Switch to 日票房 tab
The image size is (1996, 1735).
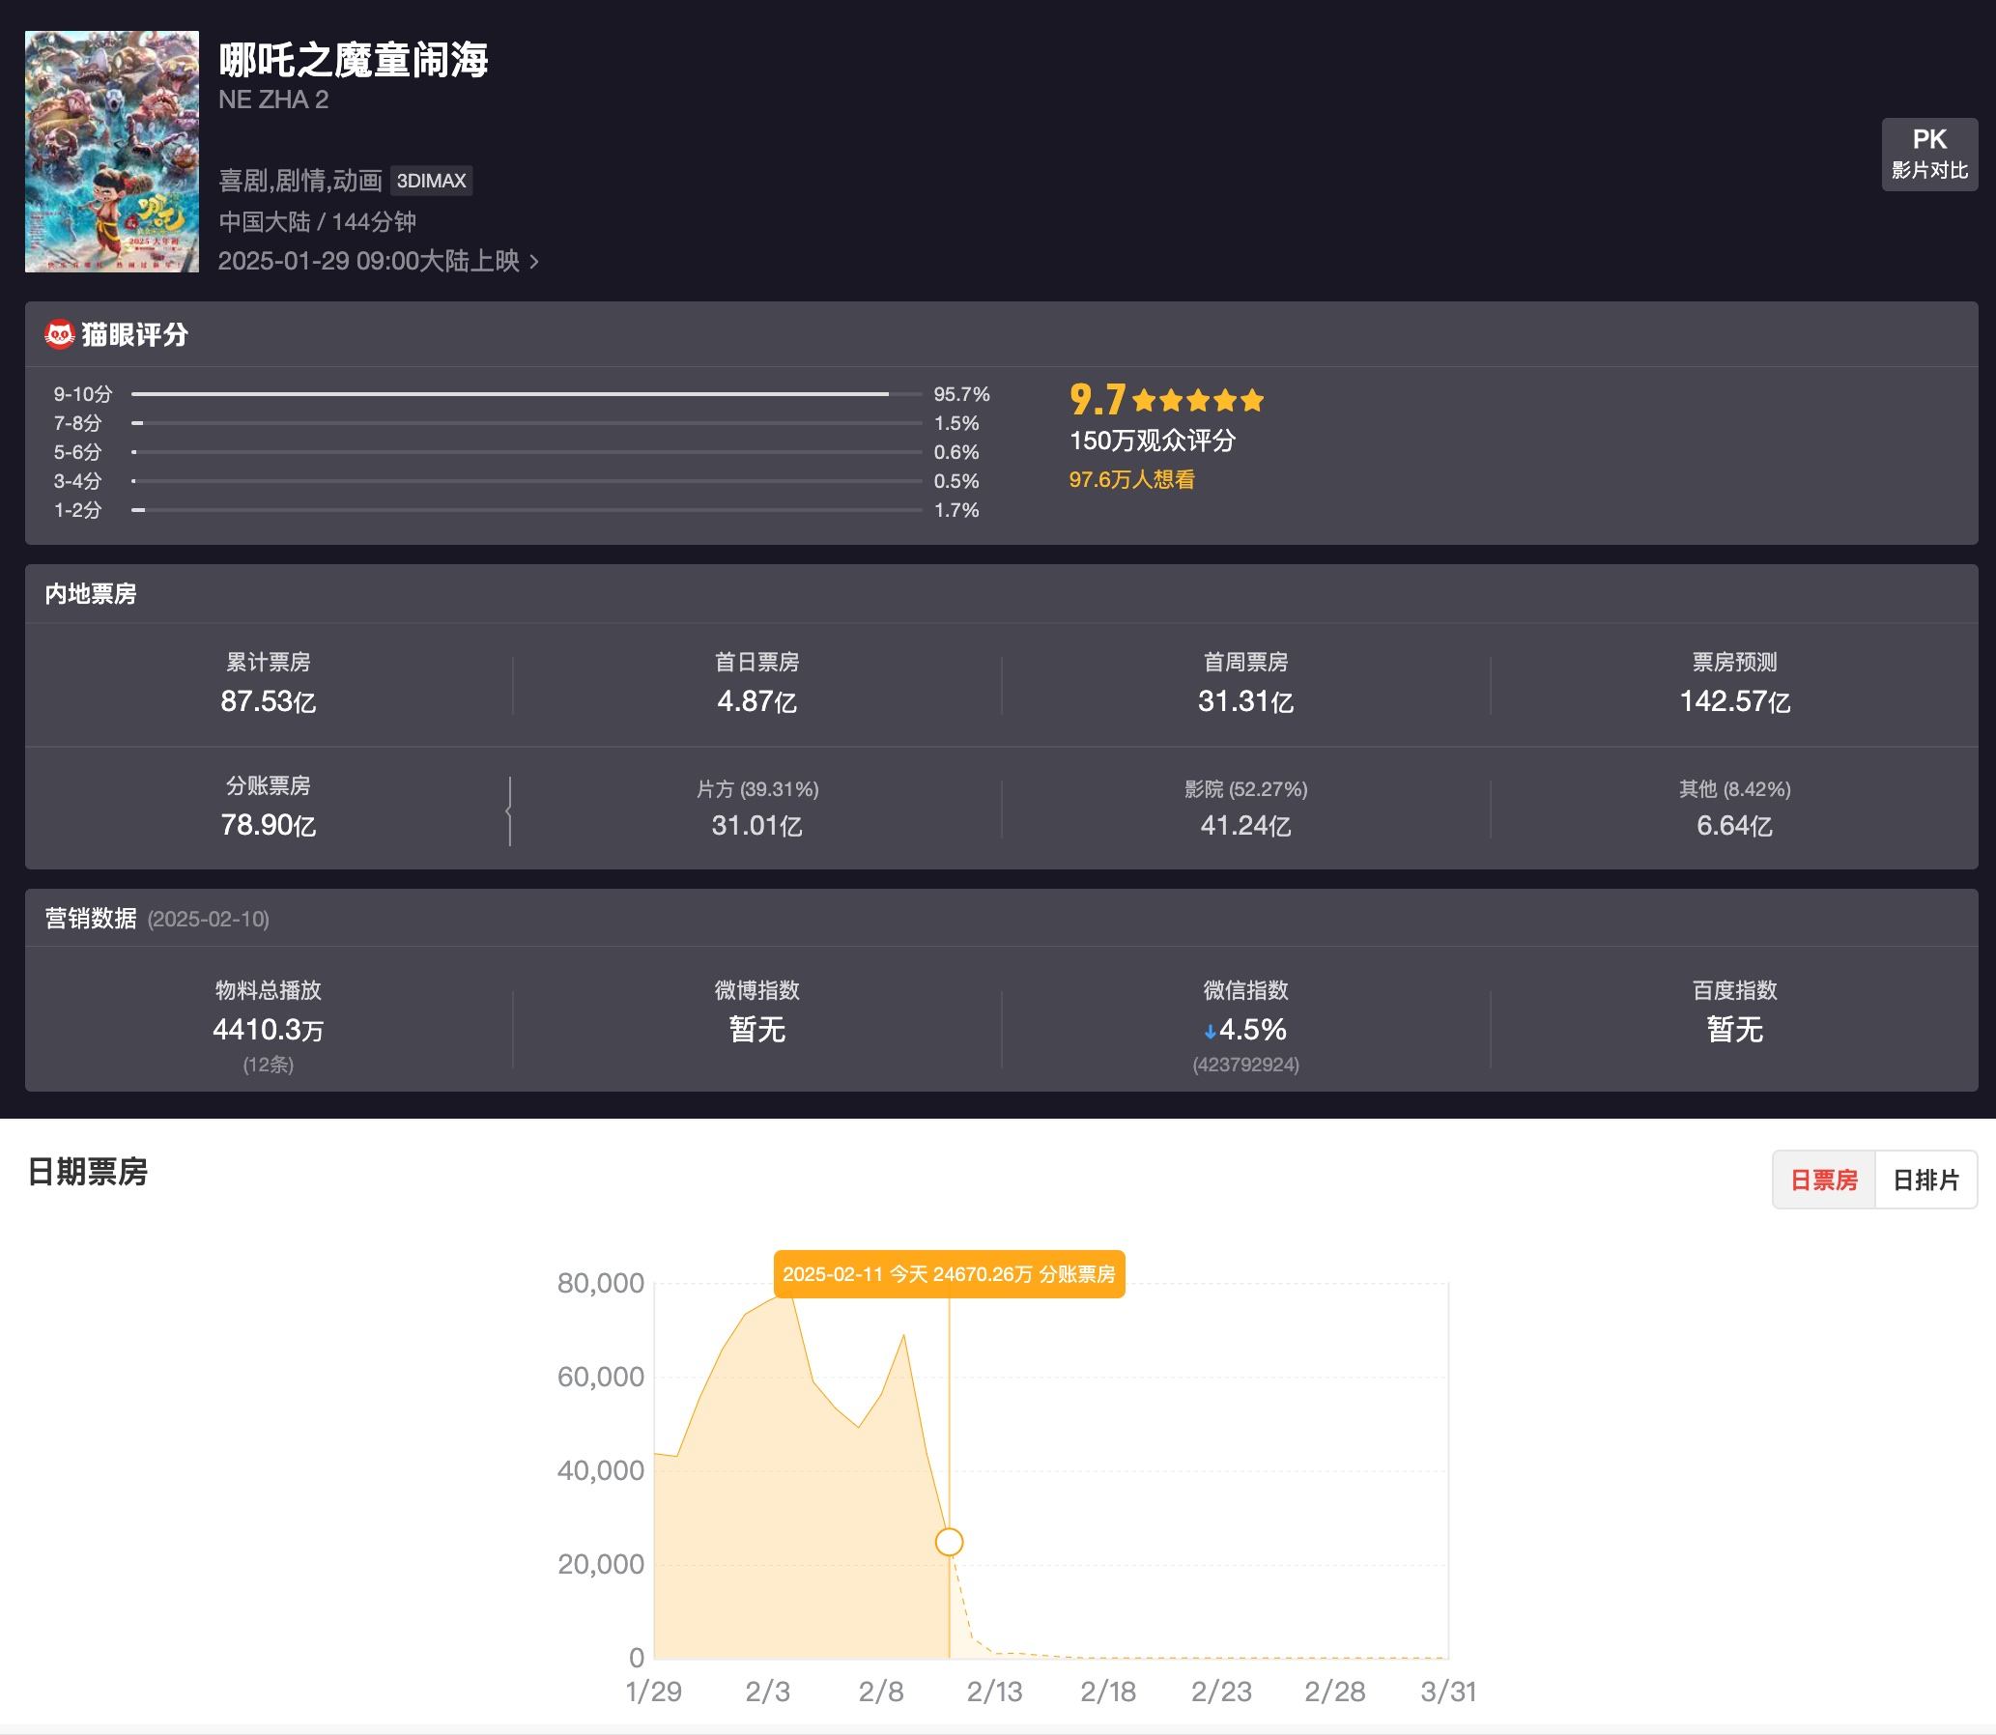tap(1824, 1180)
